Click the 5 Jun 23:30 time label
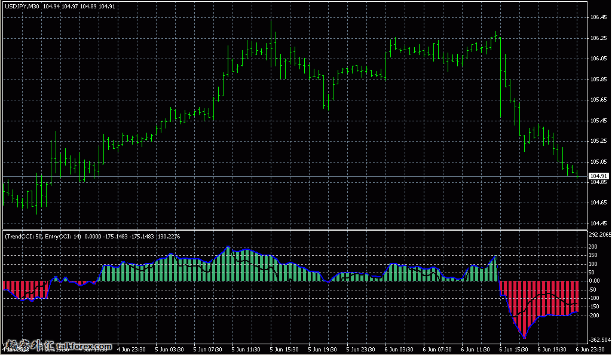612x355 pixels. coord(360,350)
